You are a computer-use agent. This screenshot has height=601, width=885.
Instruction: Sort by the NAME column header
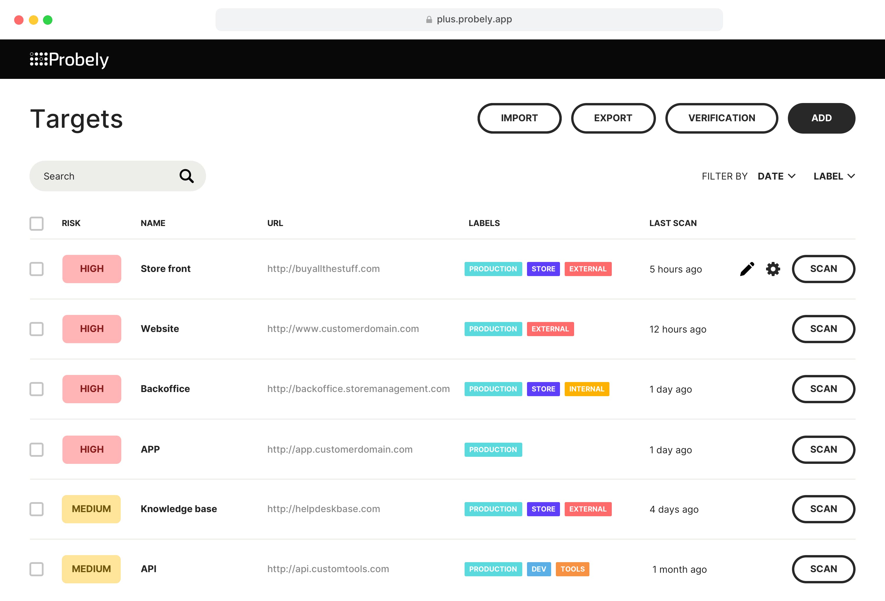click(x=153, y=223)
